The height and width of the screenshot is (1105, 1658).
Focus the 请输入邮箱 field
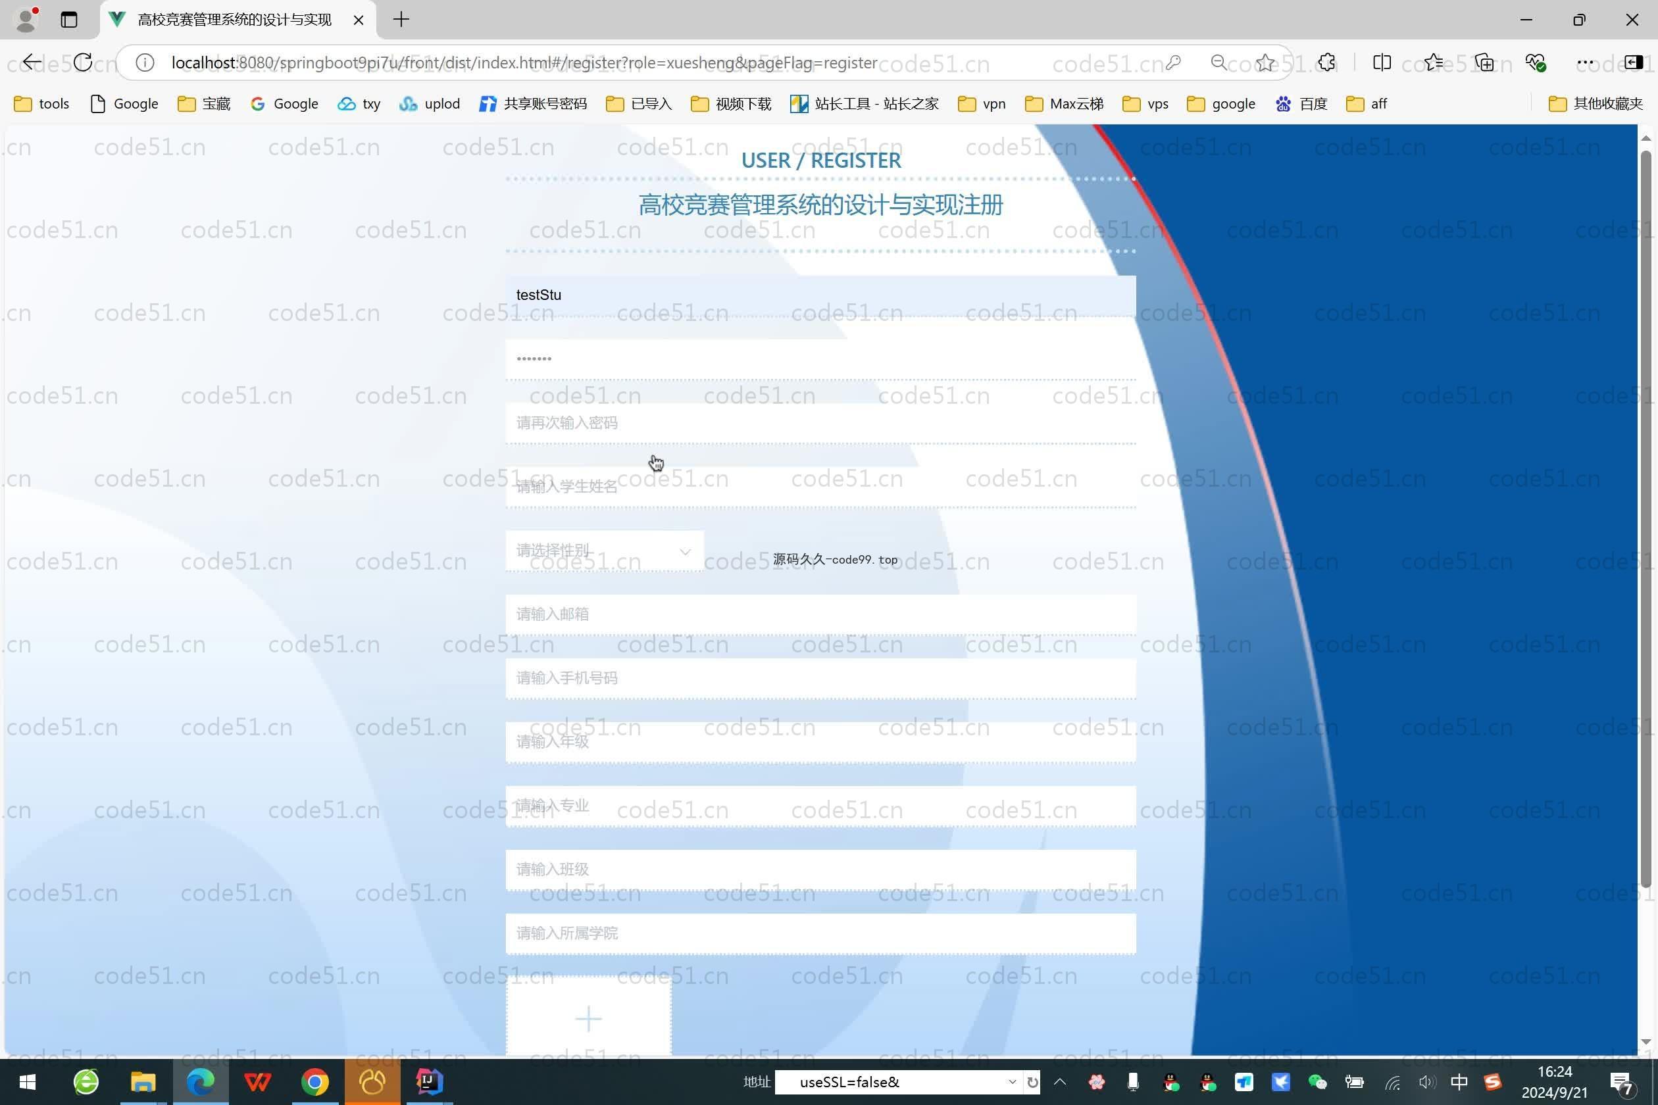click(820, 614)
